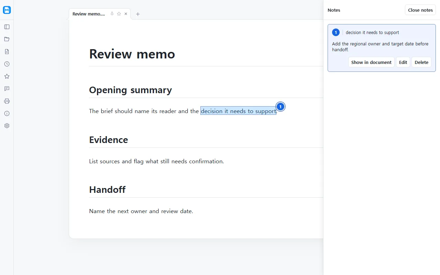Click Show in document on the note
The height and width of the screenshot is (275, 440).
[371, 62]
